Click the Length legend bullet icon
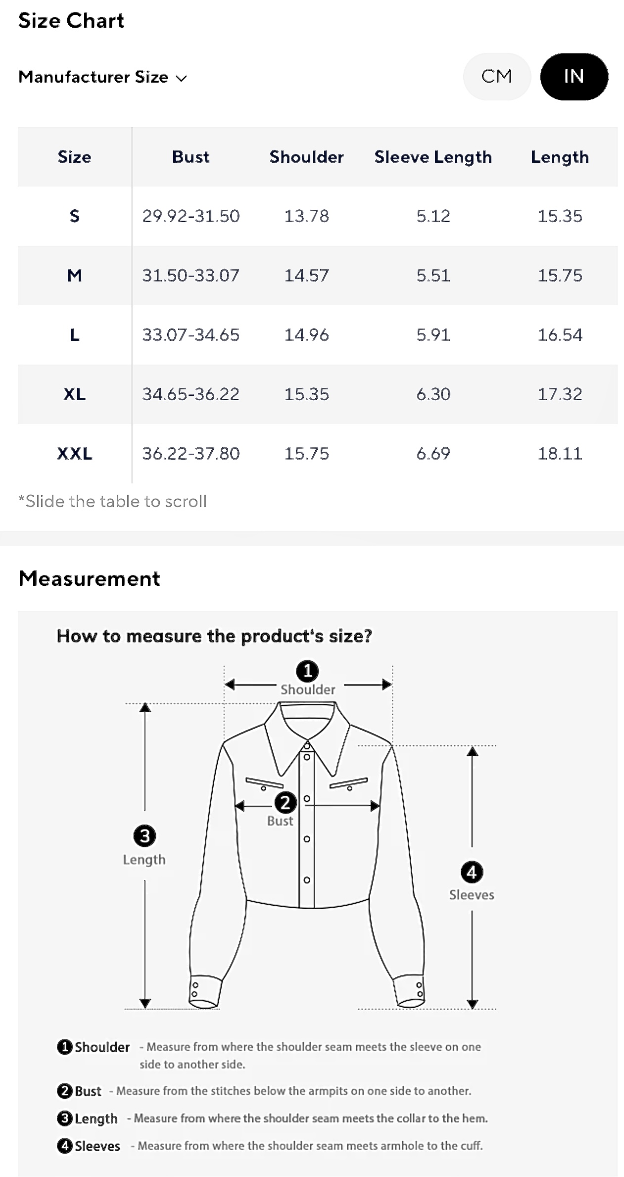 point(64,1118)
